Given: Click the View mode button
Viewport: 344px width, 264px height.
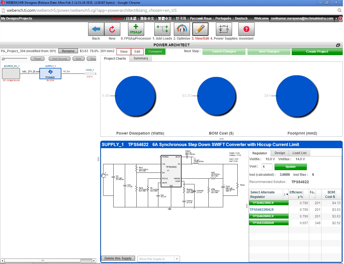Looking at the screenshot, I should tap(124, 52).
